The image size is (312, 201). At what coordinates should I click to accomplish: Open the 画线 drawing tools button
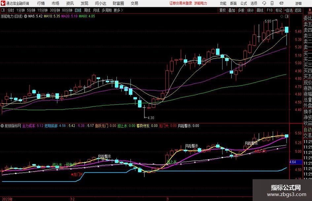[260, 10]
